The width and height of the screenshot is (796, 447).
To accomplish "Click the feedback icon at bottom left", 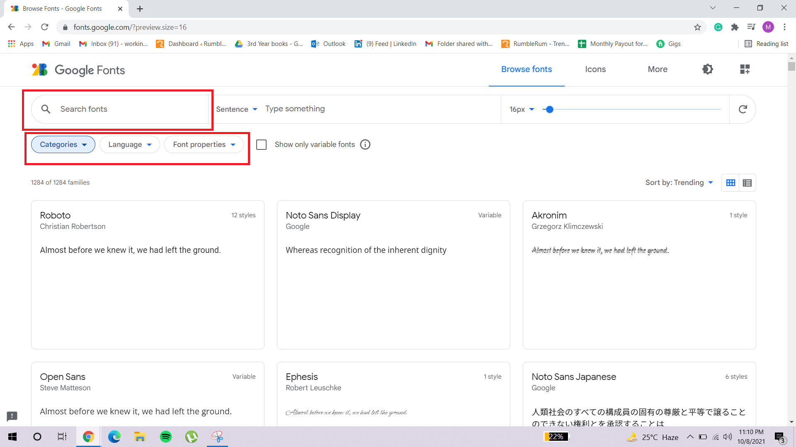I will pyautogui.click(x=12, y=416).
